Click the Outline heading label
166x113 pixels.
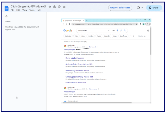pyautogui.click(x=8, y=22)
